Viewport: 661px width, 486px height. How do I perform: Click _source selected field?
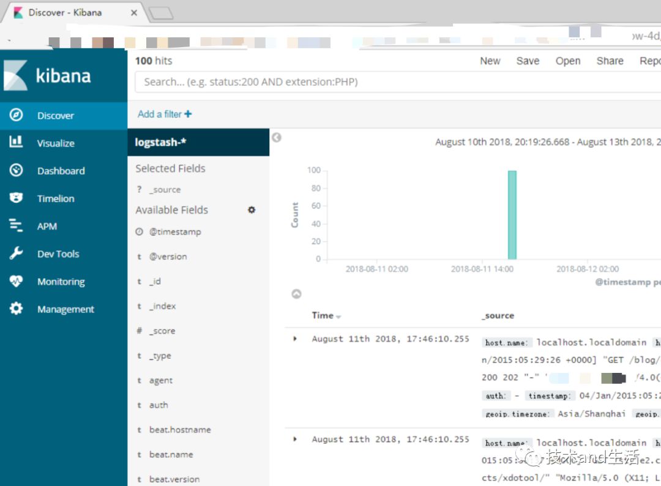tap(165, 190)
